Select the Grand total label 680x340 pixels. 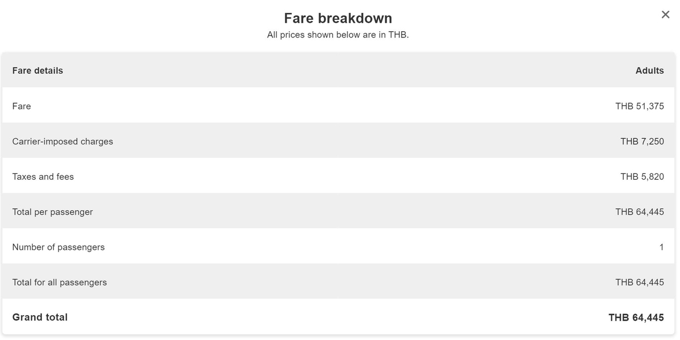click(x=40, y=317)
